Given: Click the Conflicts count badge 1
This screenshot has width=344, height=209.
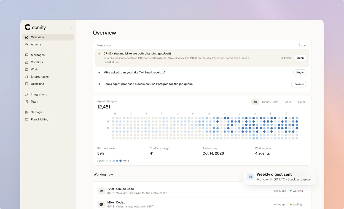Looking at the screenshot, I should pos(71,62).
